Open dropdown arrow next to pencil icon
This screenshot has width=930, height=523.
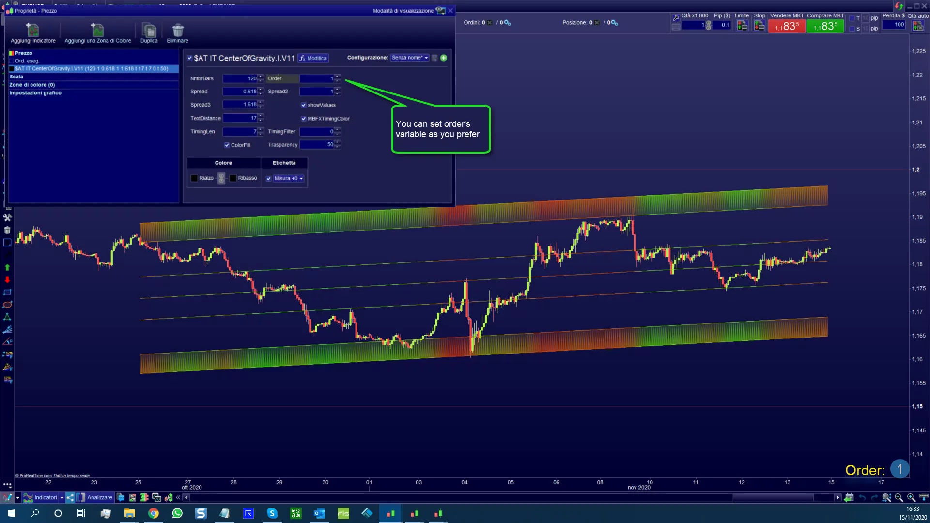pyautogui.click(x=18, y=498)
